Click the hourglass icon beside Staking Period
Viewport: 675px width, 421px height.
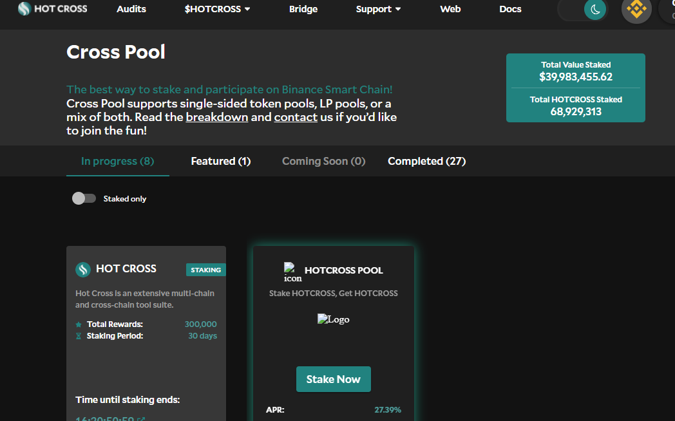click(x=77, y=335)
